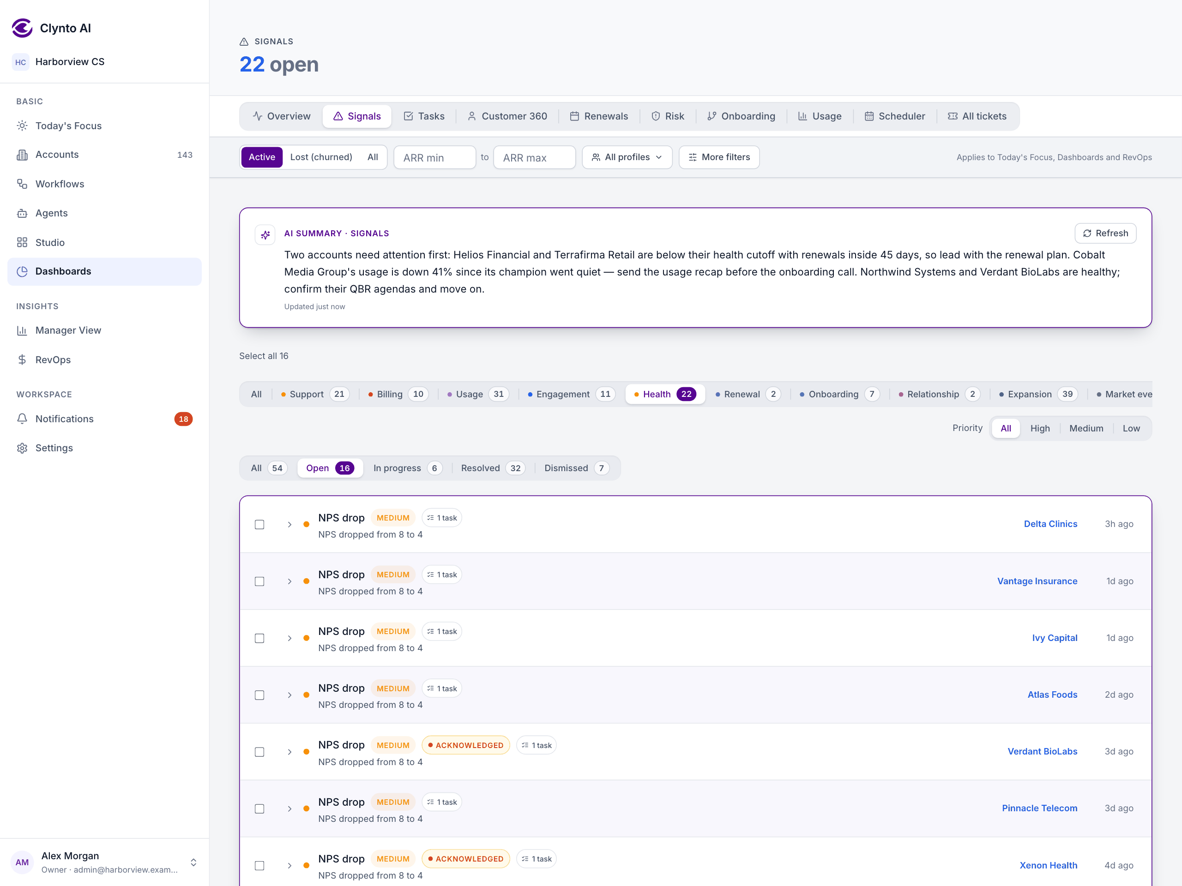Open Workflows from the sidebar icon
Image resolution: width=1182 pixels, height=886 pixels.
click(22, 184)
